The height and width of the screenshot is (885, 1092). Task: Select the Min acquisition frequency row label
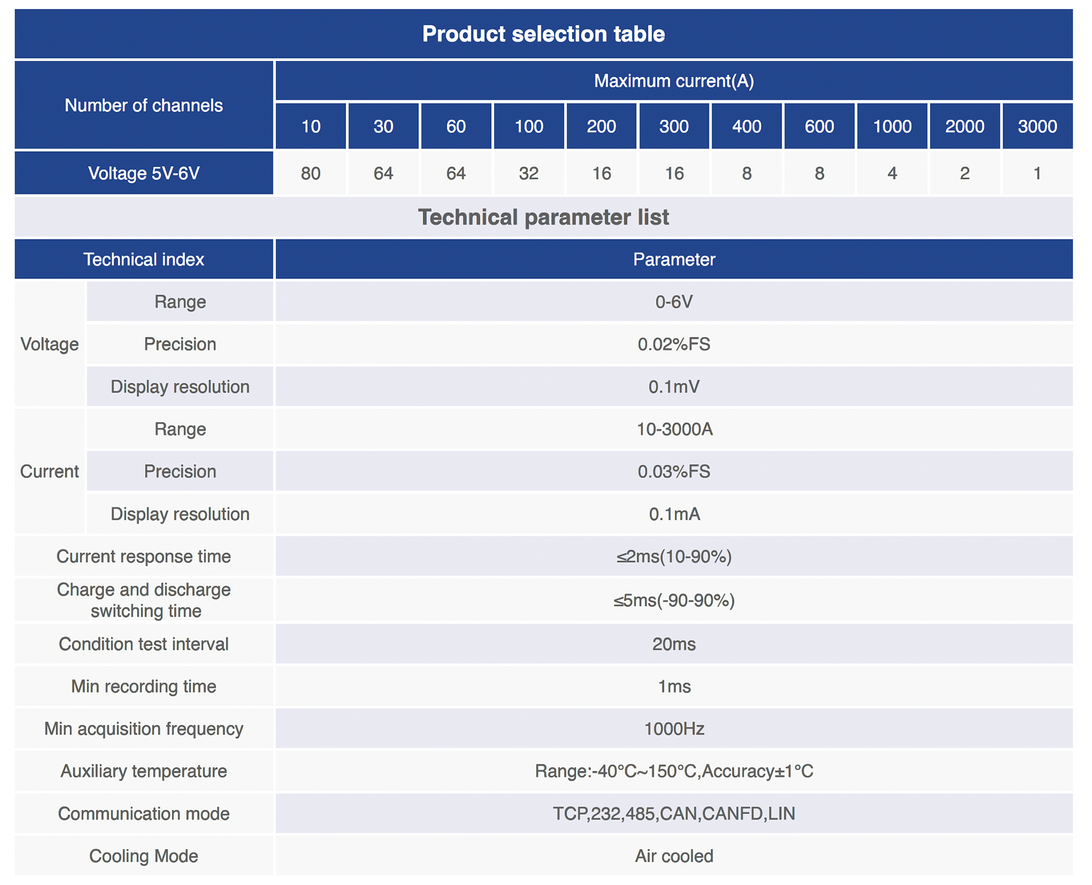tap(144, 729)
